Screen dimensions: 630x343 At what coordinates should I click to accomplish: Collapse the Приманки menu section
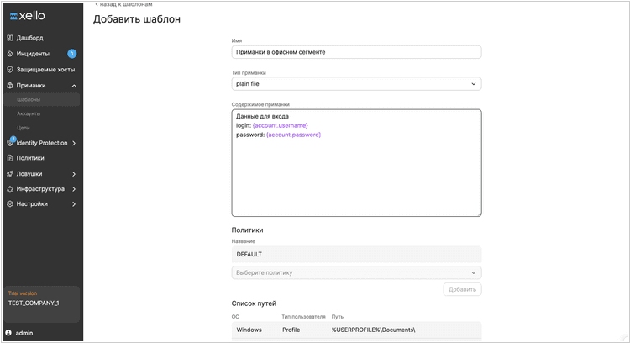[74, 86]
